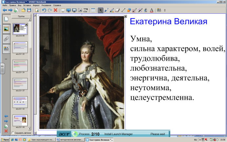Viewport: 227px width, 142px height.
Task: Select the Text tool with letter A
Action: [152, 10]
